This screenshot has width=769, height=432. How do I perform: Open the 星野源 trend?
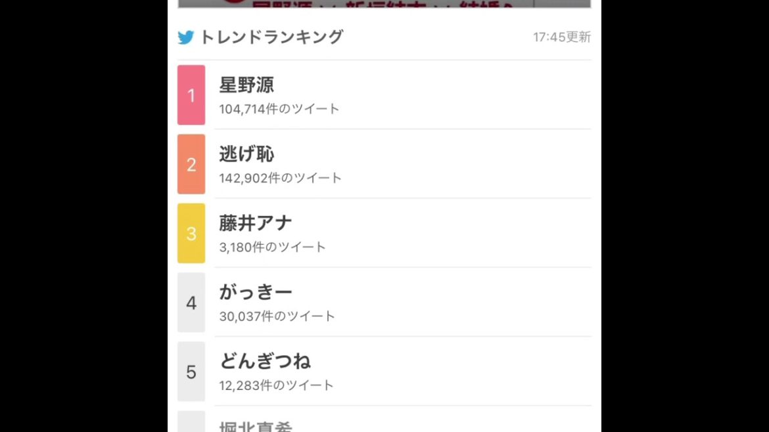click(x=246, y=85)
